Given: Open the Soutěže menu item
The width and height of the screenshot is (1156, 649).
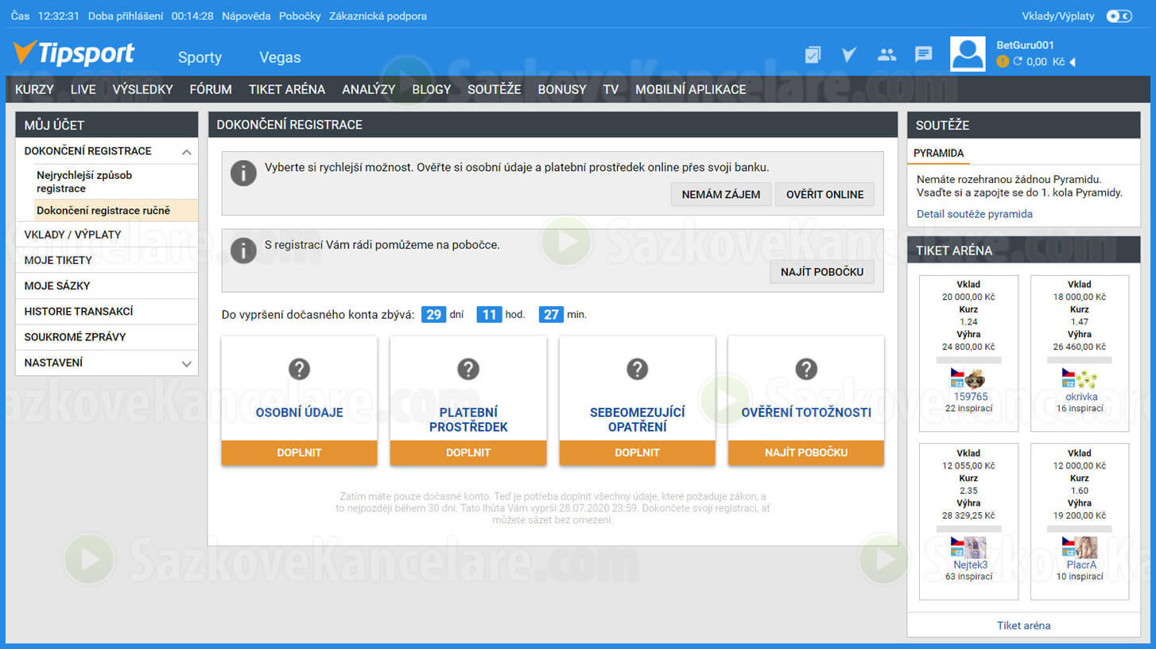Looking at the screenshot, I should [x=494, y=89].
